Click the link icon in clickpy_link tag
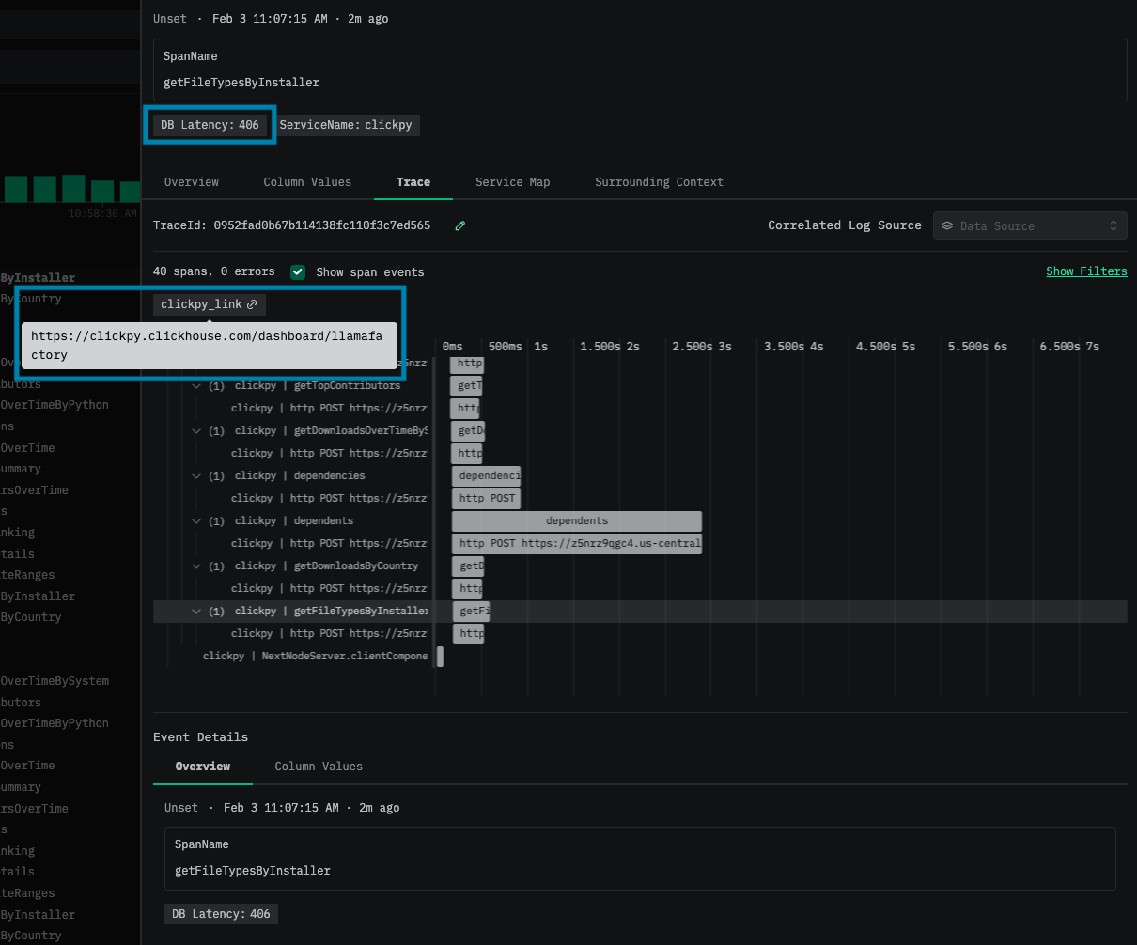Image resolution: width=1137 pixels, height=945 pixels. [252, 304]
